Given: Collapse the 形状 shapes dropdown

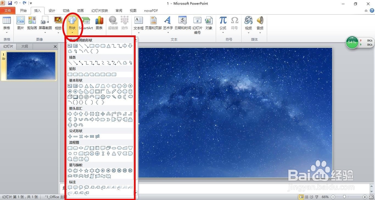Looking at the screenshot, I should (x=72, y=33).
